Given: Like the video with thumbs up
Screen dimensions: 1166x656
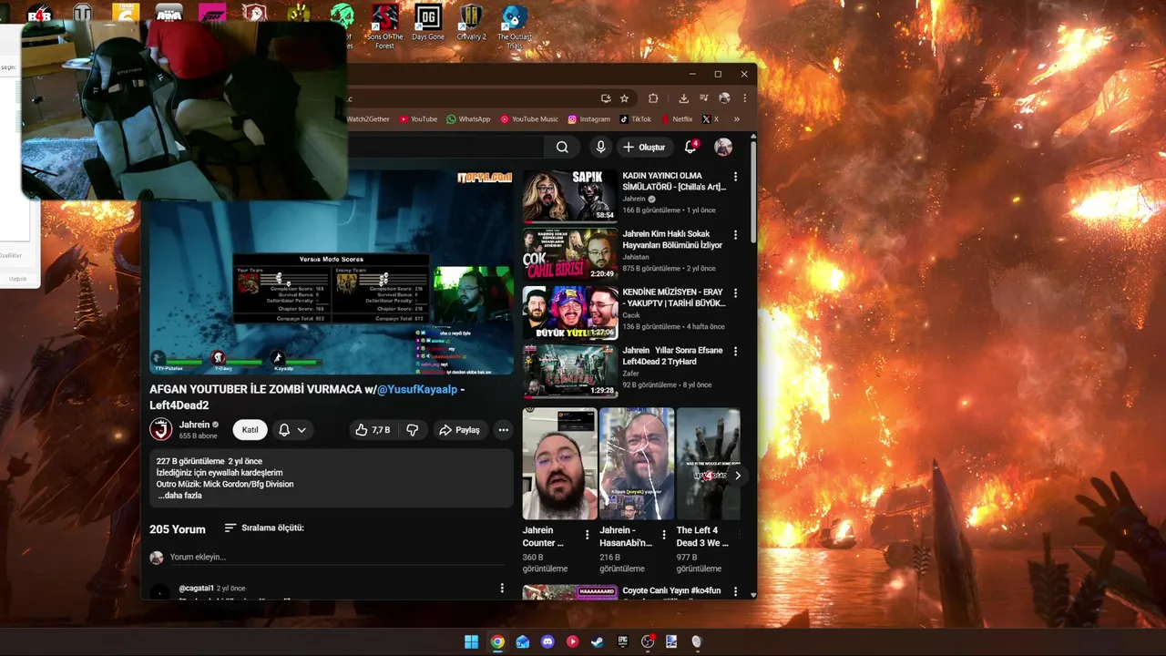Looking at the screenshot, I should 373,430.
